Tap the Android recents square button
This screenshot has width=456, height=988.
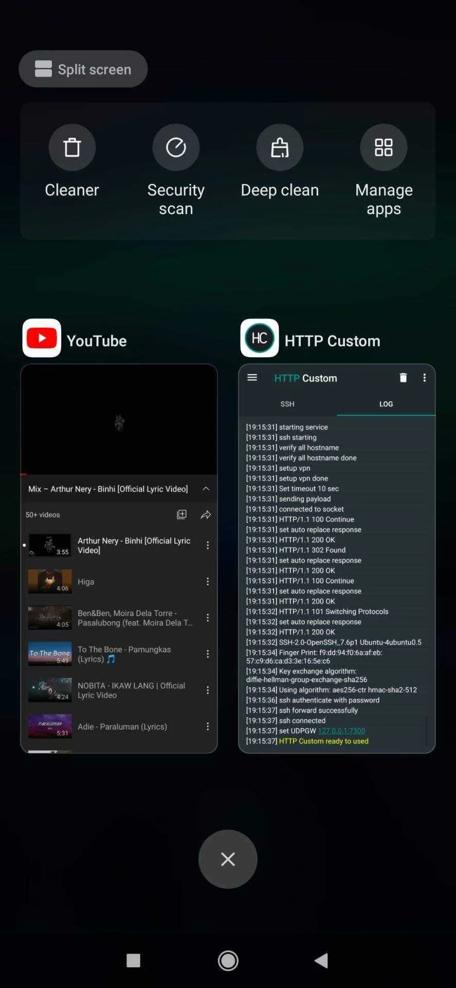click(x=133, y=960)
